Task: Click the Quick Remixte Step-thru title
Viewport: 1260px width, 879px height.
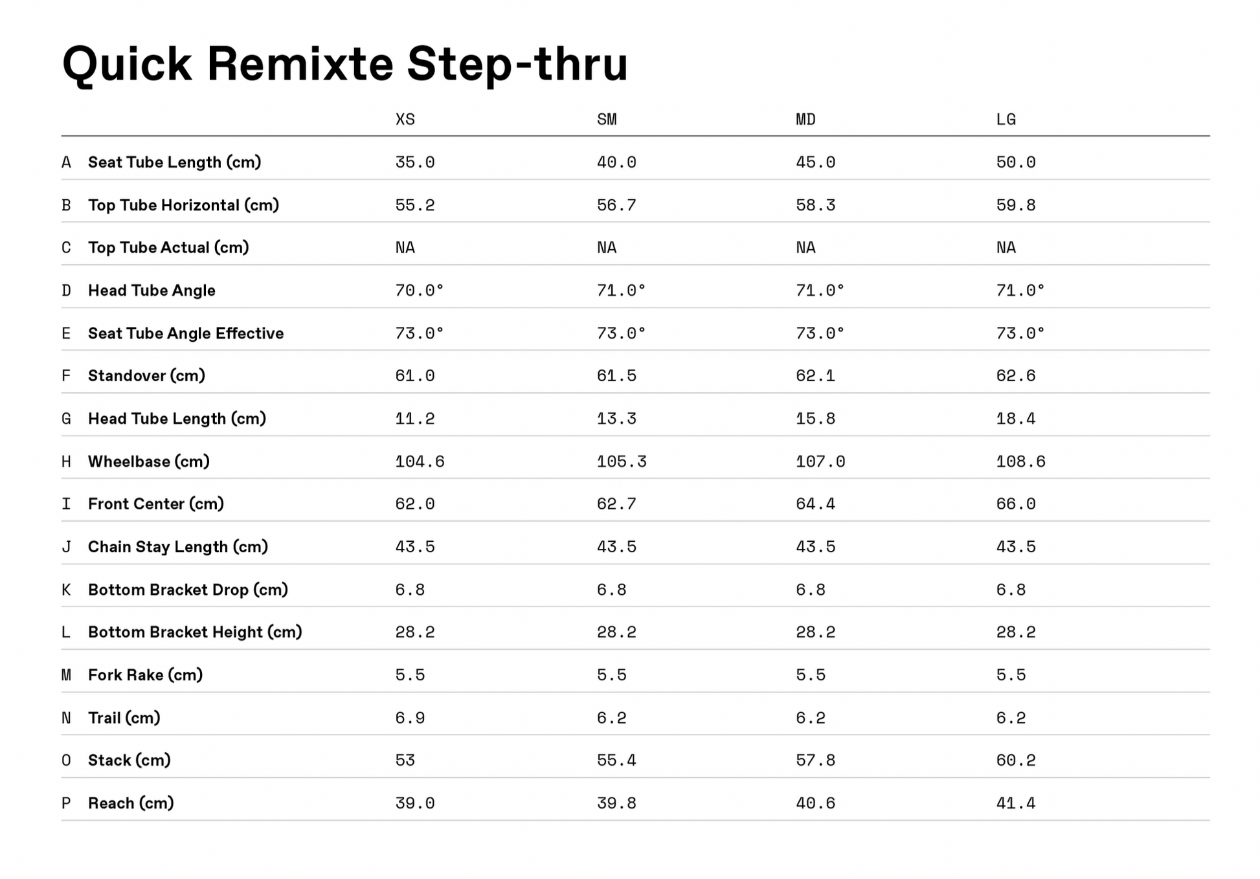Action: [344, 64]
